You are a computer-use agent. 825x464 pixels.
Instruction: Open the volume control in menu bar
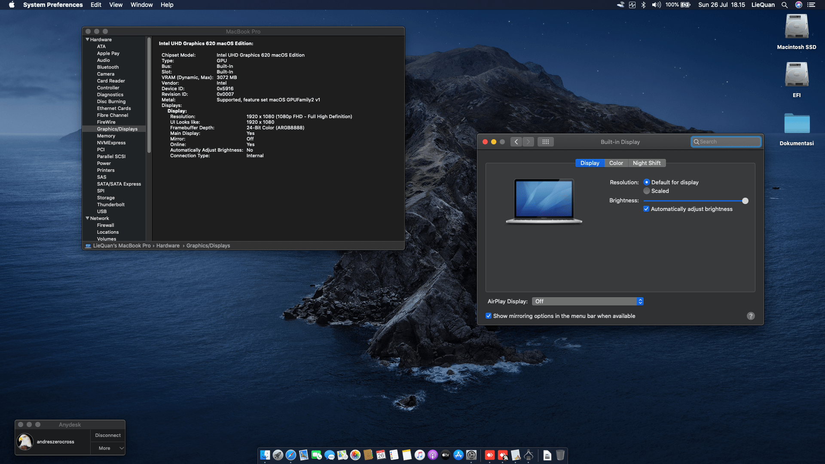click(656, 5)
